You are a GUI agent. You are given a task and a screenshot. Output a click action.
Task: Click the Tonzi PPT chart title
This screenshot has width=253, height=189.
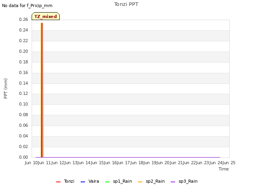[x=126, y=4]
